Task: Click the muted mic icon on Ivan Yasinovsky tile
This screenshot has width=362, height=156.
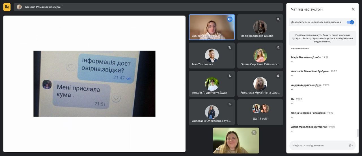Action: pos(230,47)
